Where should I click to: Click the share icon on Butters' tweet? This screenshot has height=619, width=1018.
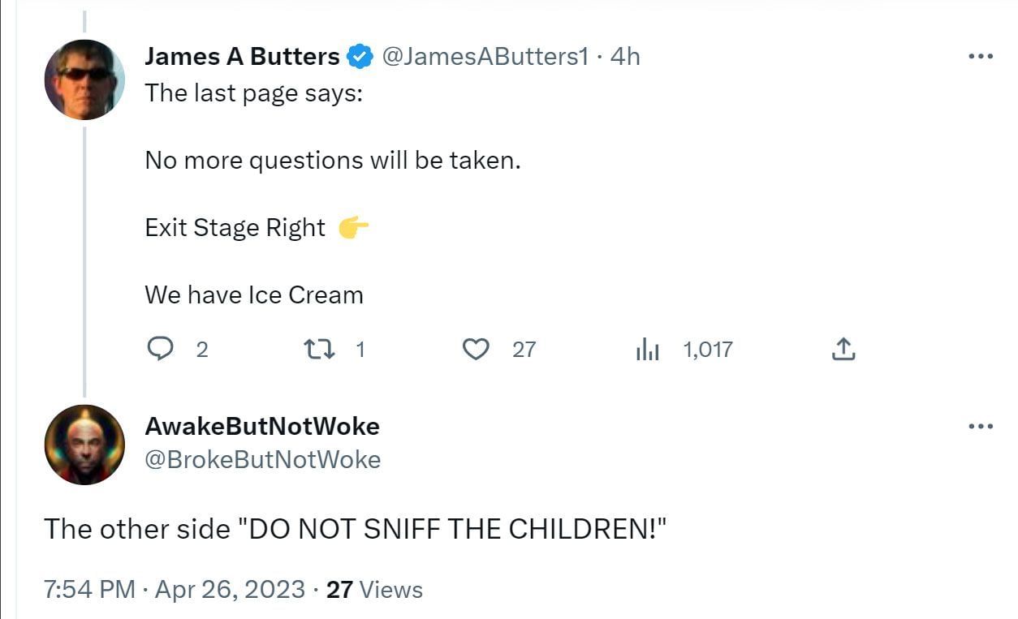pyautogui.click(x=843, y=349)
